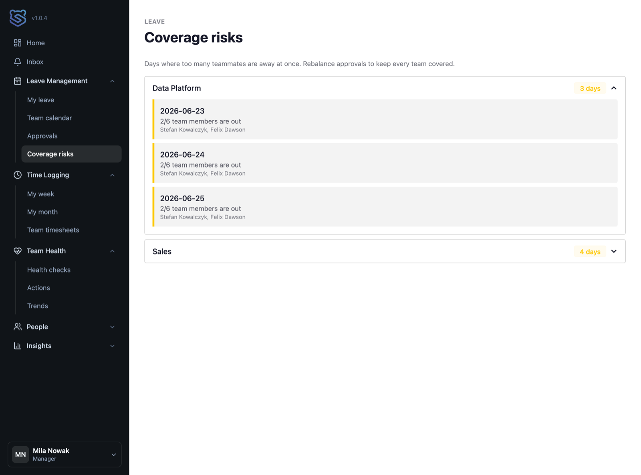Viewport: 641px width, 475px height.
Task: Click the 4 days badge
Action: click(590, 251)
